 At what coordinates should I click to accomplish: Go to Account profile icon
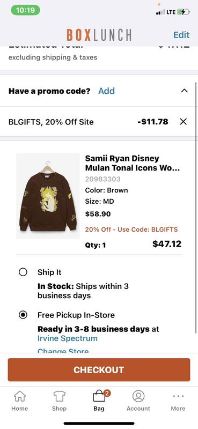coord(138,396)
